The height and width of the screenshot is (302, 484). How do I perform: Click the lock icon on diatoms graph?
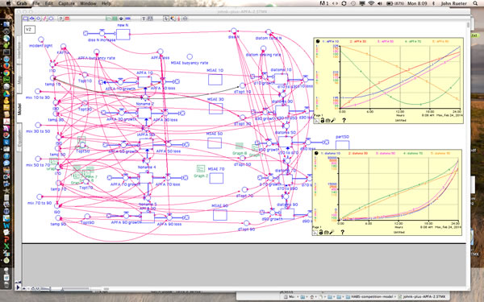click(321, 232)
